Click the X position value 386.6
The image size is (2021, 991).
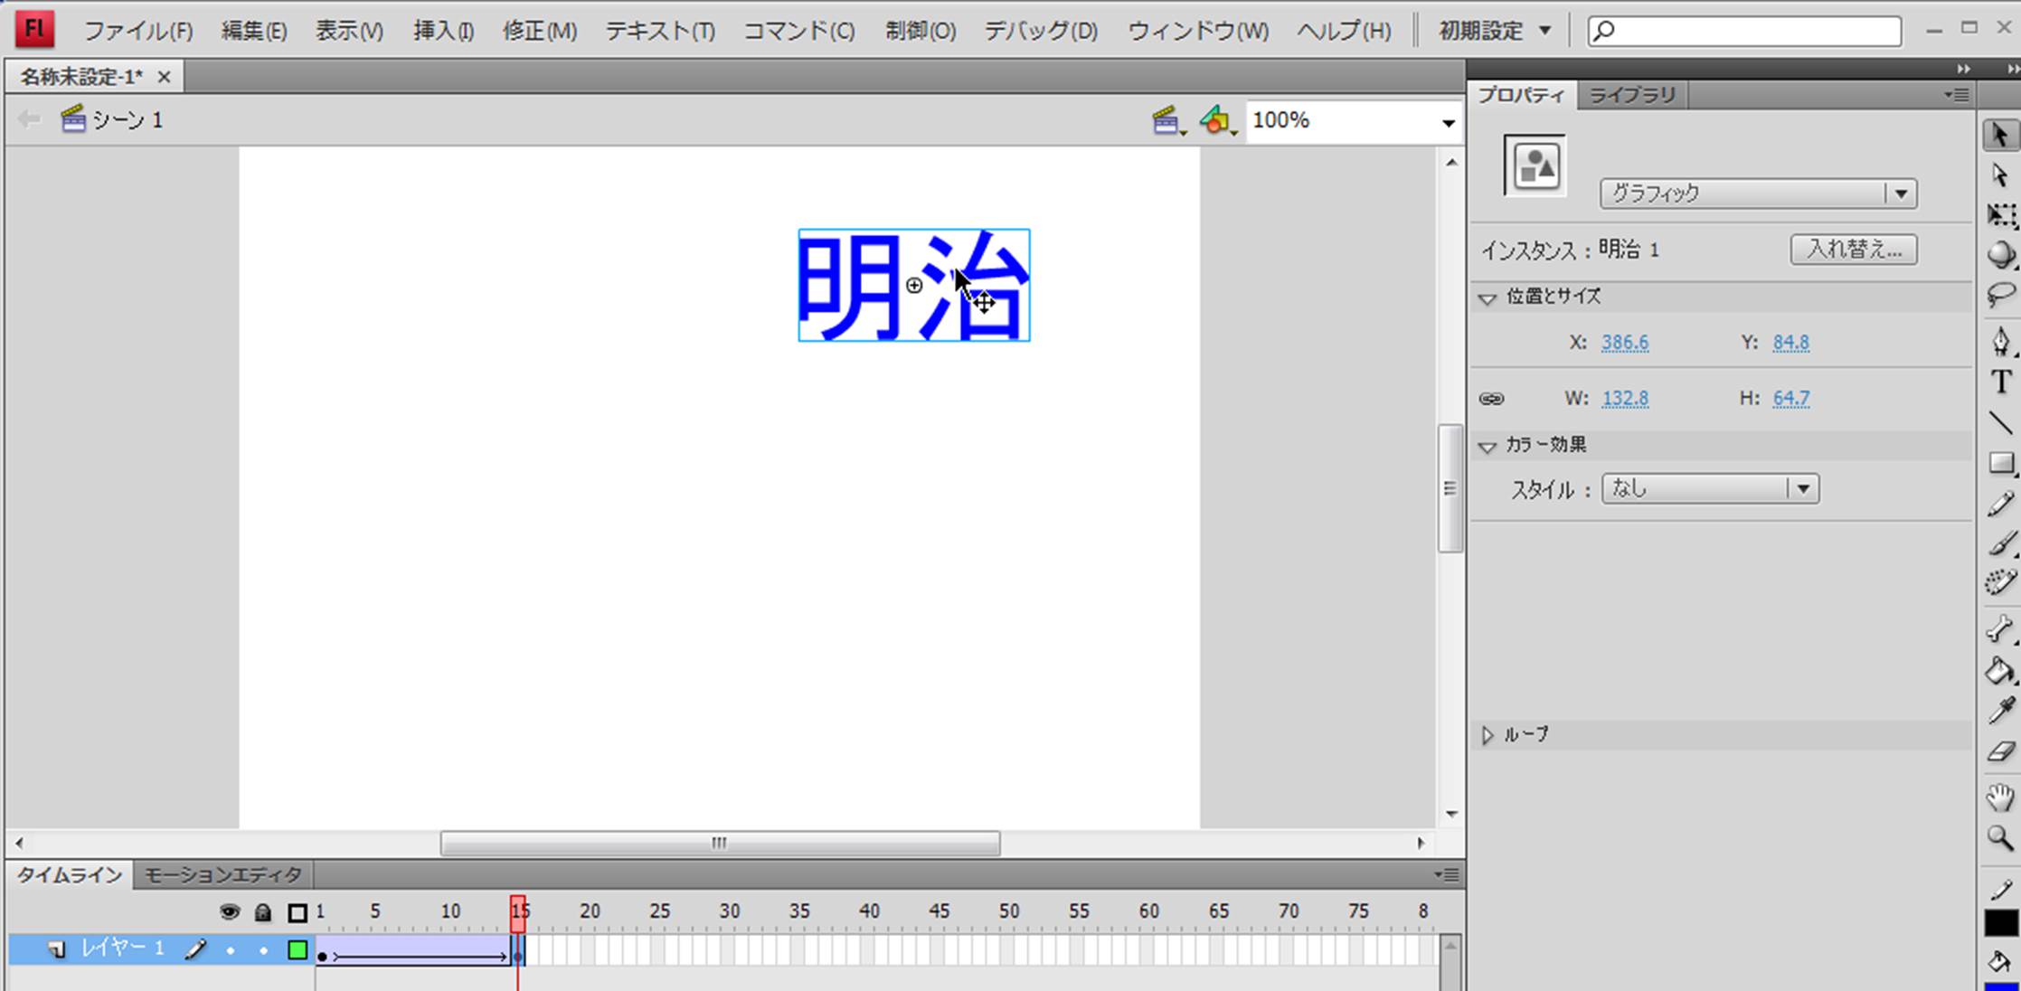[1624, 343]
